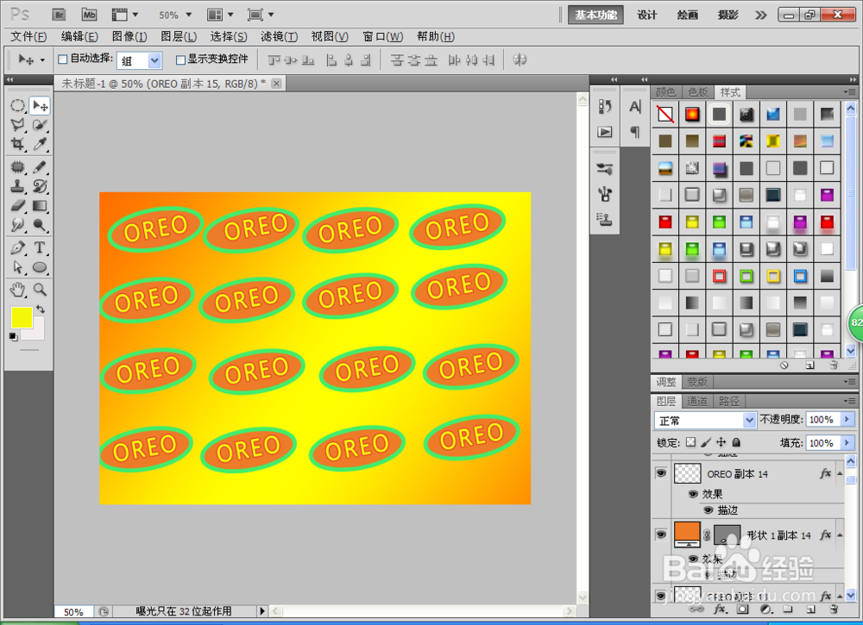The width and height of the screenshot is (863, 625).
Task: Reset default foreground and background colors
Action: click(x=13, y=337)
